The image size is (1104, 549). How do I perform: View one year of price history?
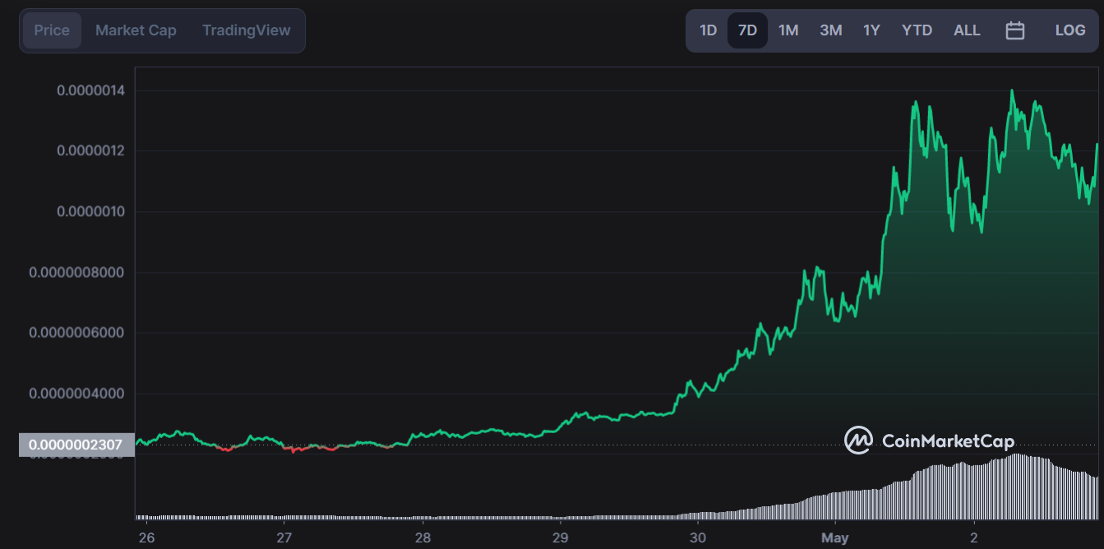(871, 30)
